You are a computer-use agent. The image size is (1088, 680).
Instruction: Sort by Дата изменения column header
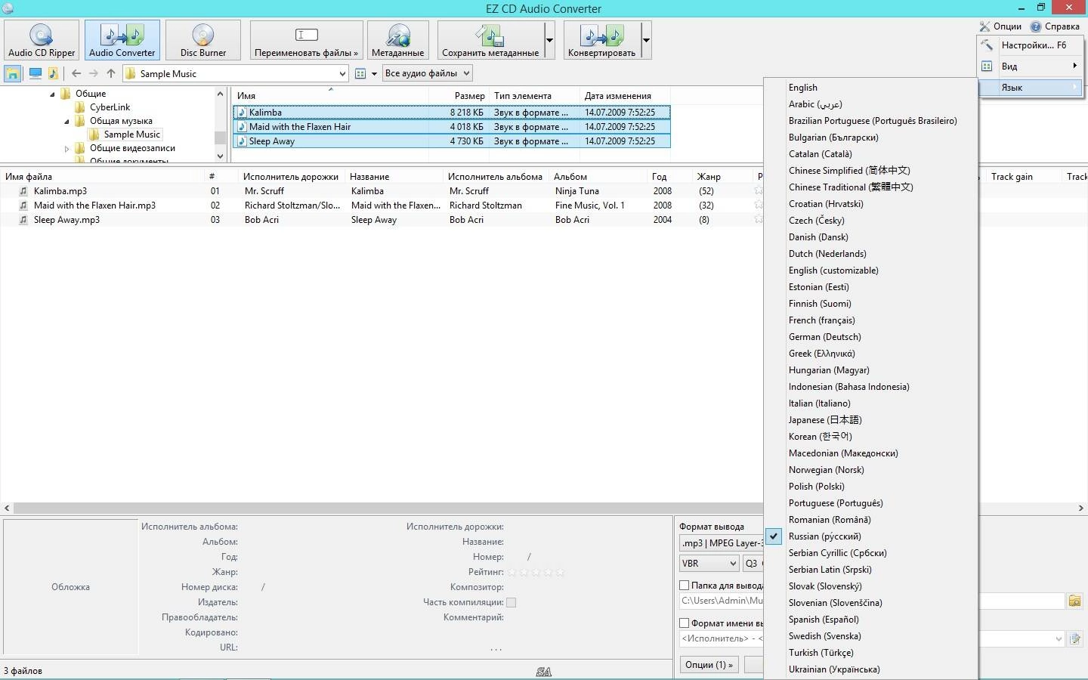[x=624, y=96]
